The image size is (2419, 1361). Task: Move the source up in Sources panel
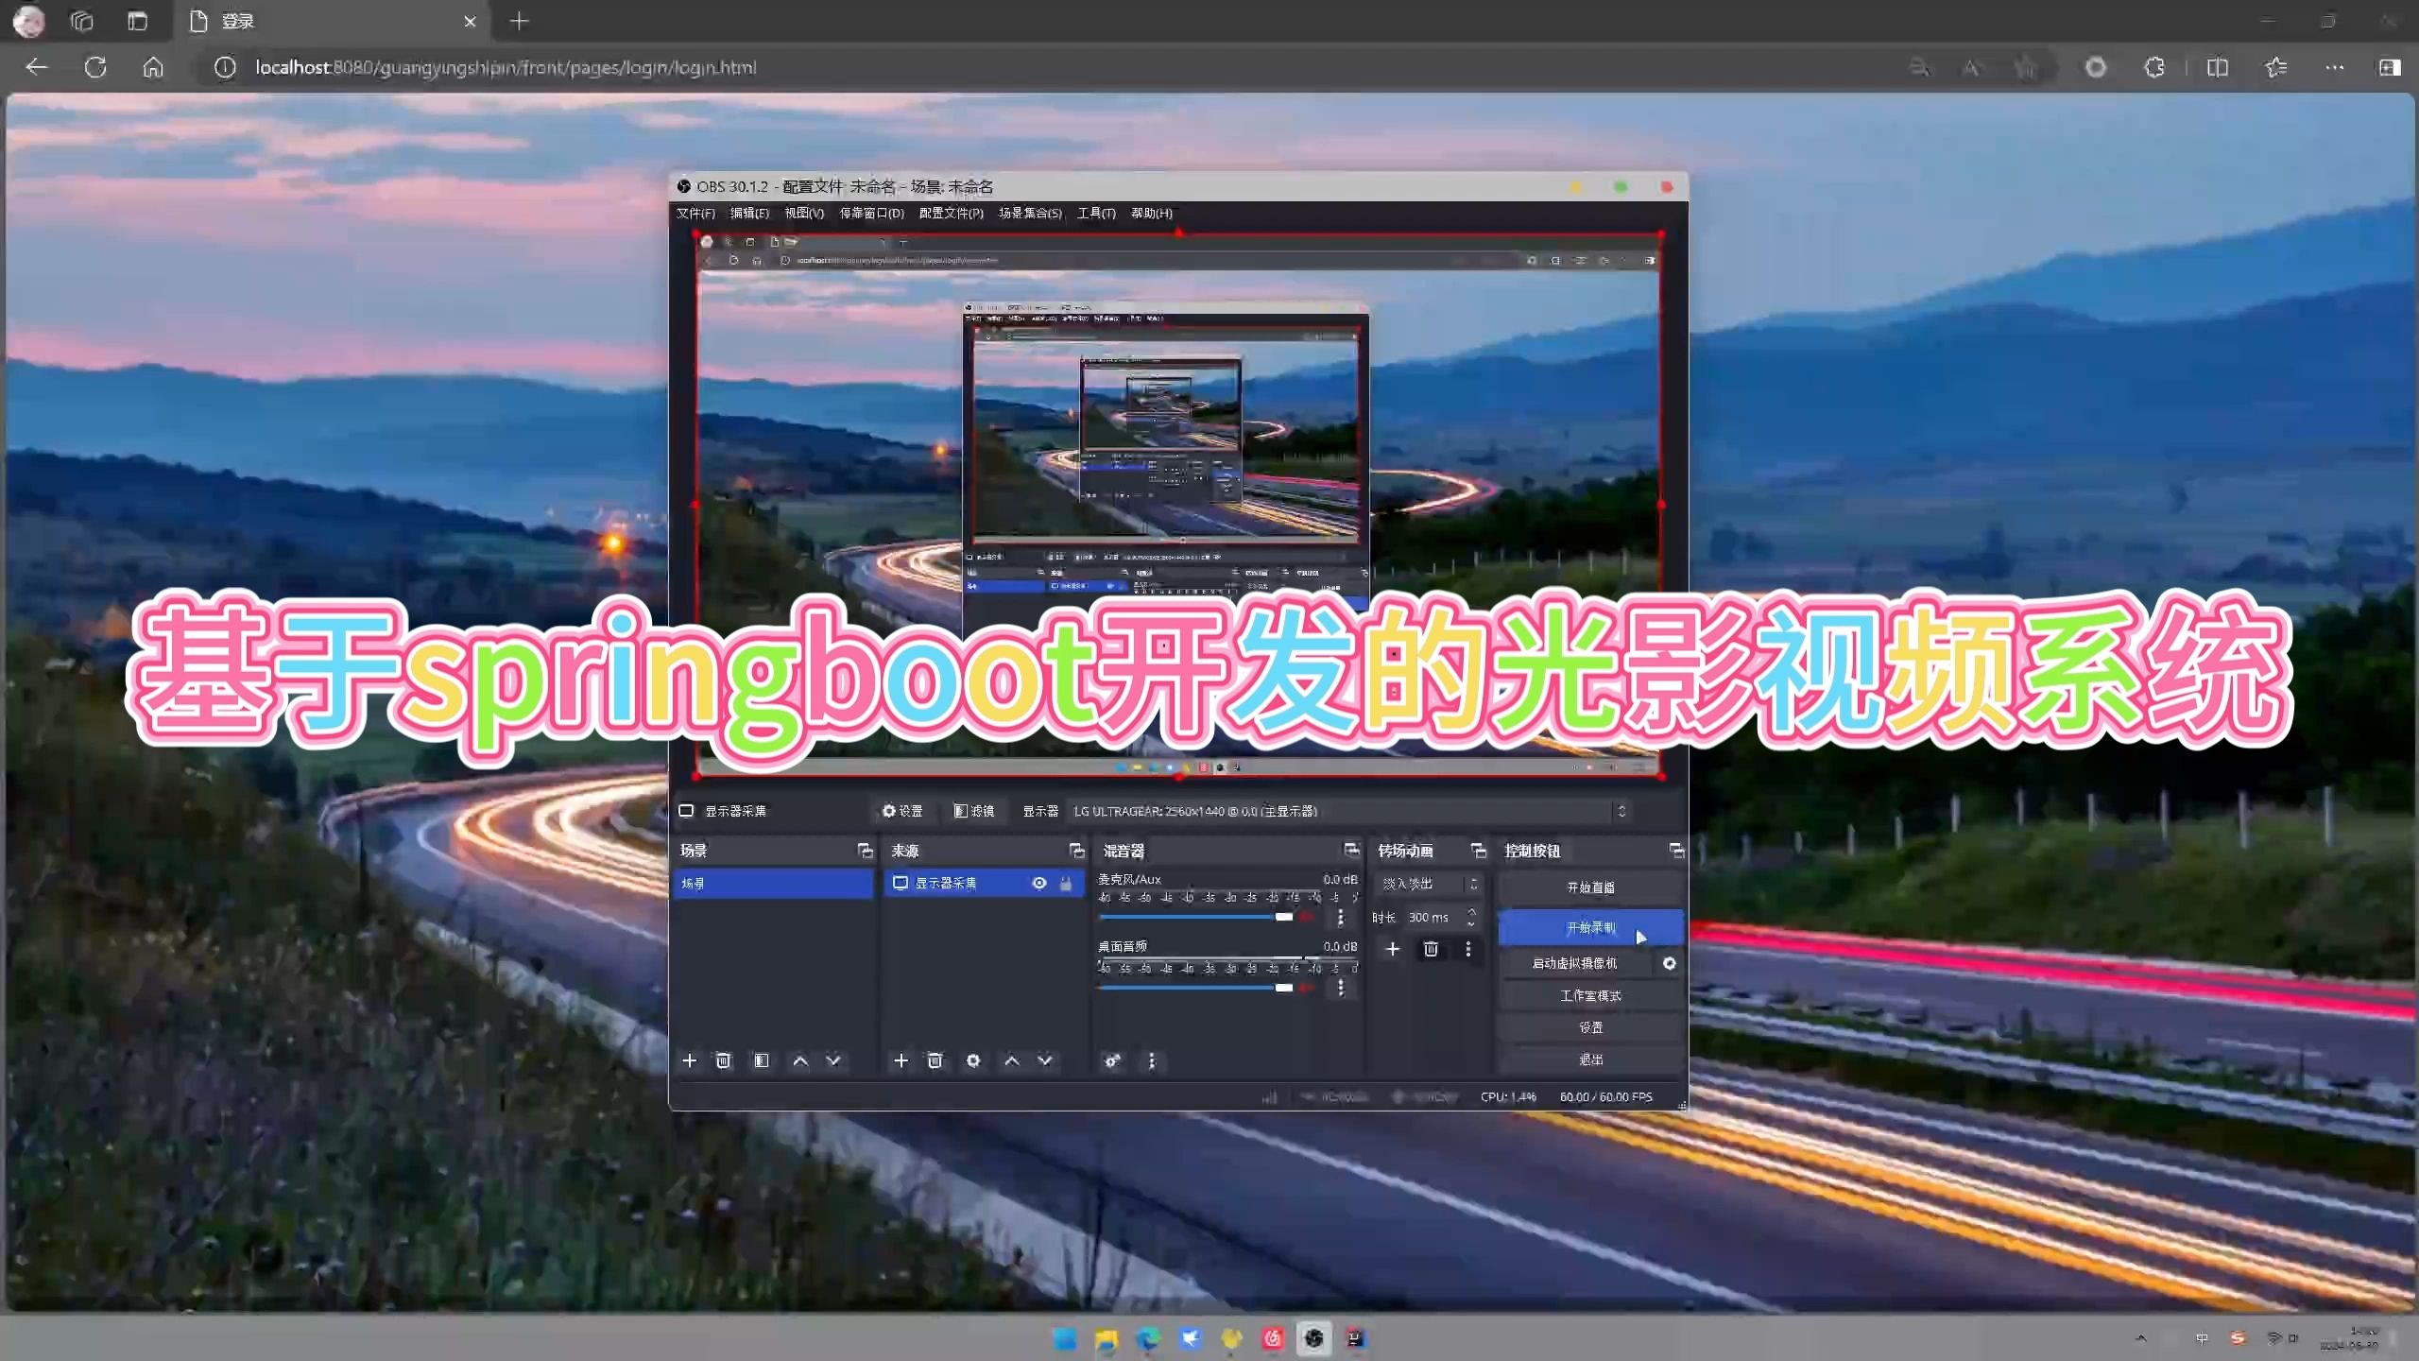pyautogui.click(x=1012, y=1060)
